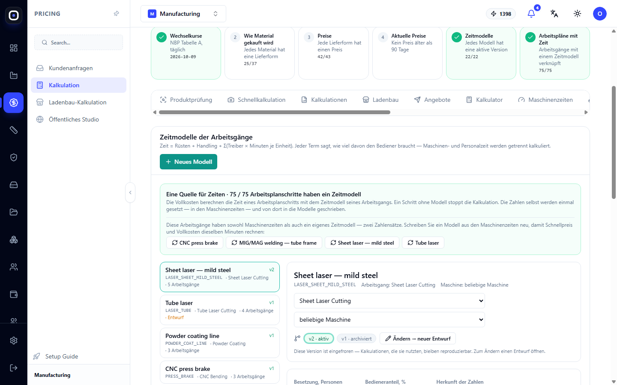
Task: Click the left arrow of the tab scrollbar
Action: click(155, 113)
